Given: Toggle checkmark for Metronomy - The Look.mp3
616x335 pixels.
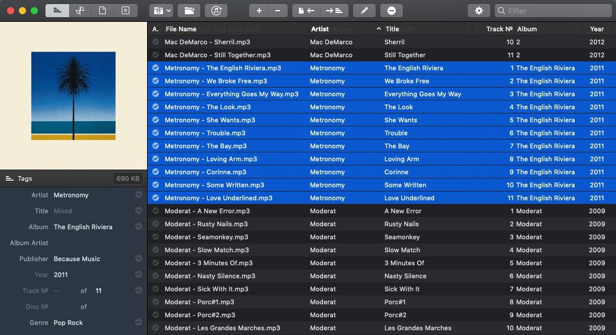Looking at the screenshot, I should point(155,106).
